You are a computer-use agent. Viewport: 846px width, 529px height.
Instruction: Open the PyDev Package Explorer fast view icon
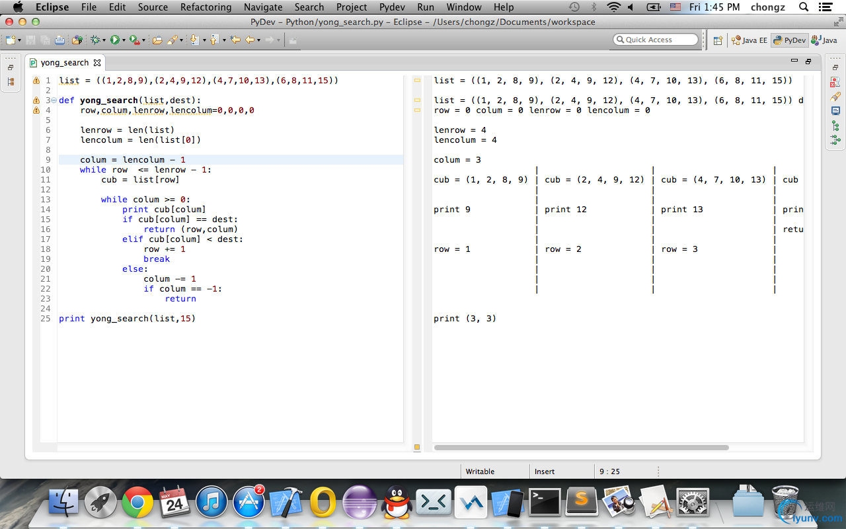(x=11, y=82)
